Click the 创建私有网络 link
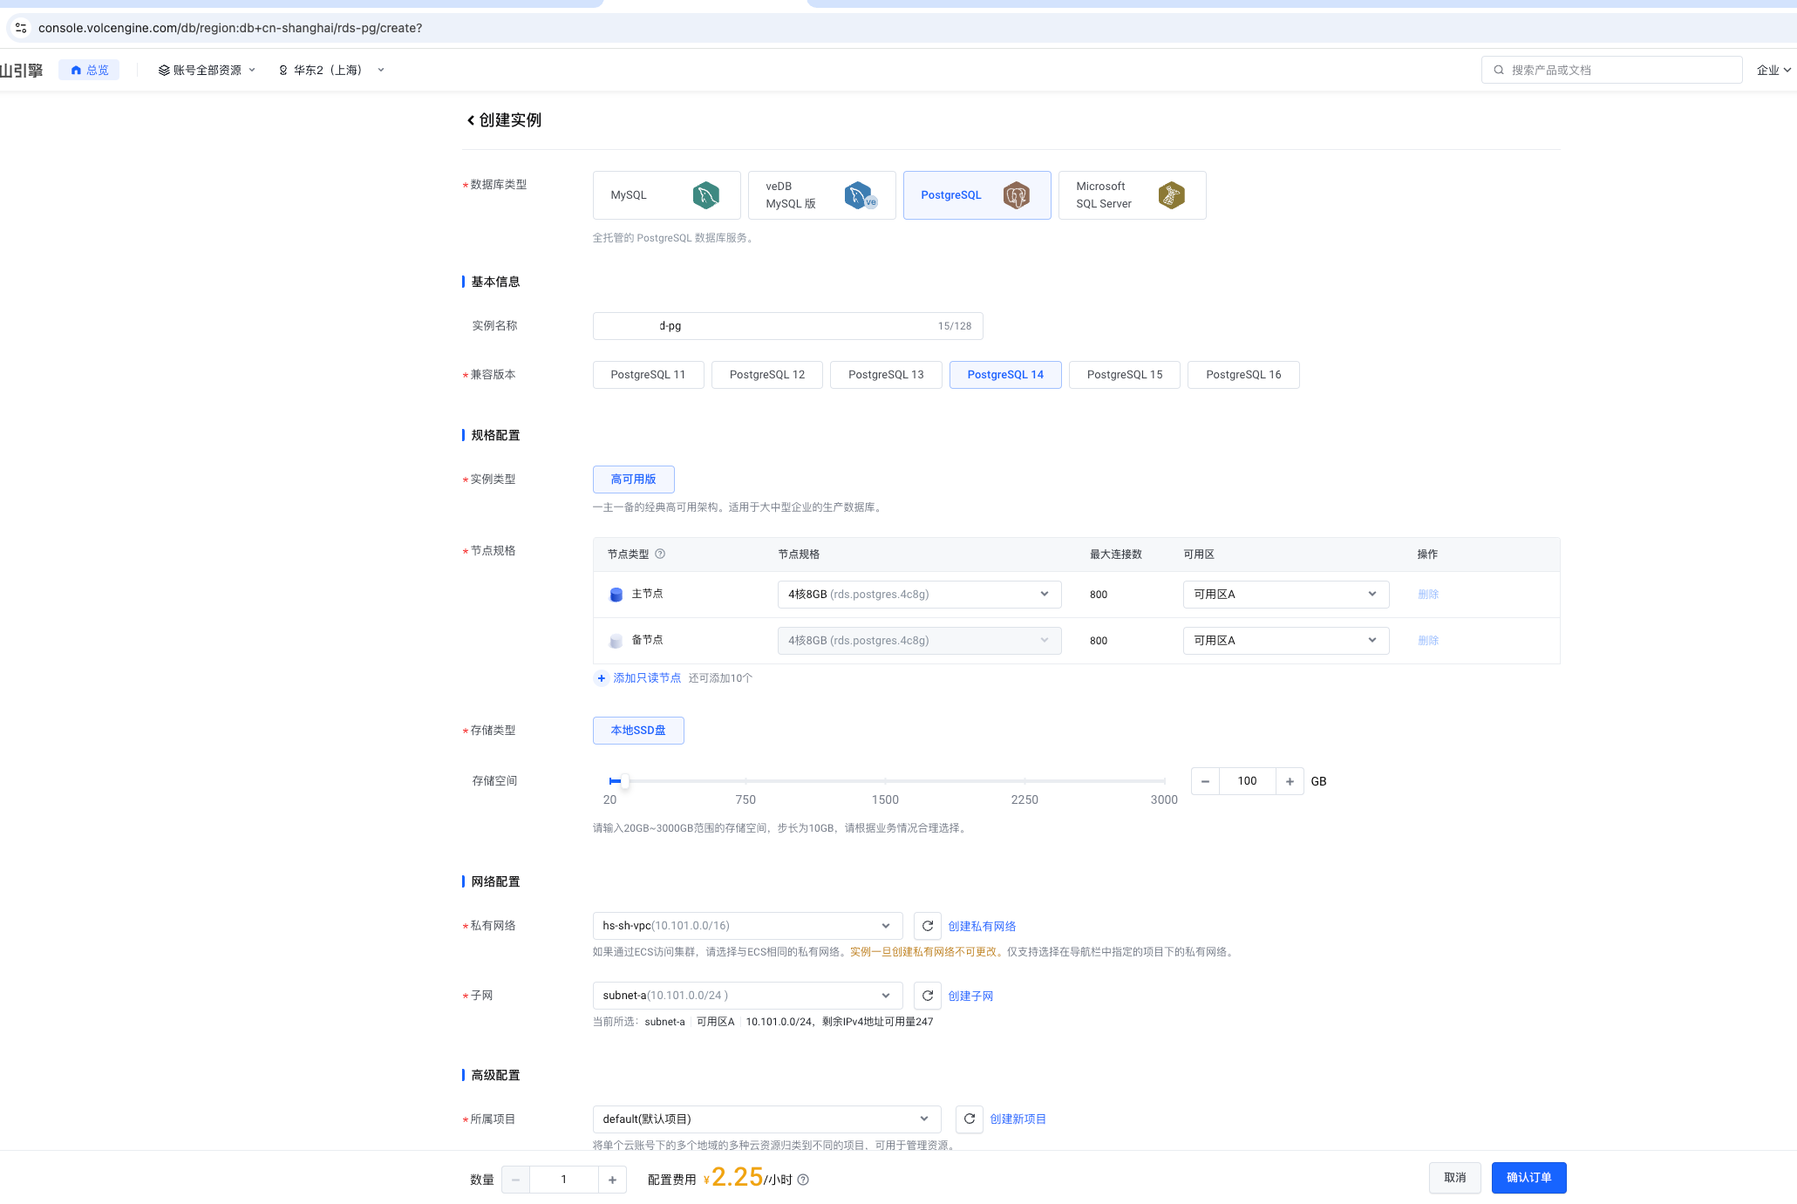Screen dimensions: 1797x1204 [982, 926]
